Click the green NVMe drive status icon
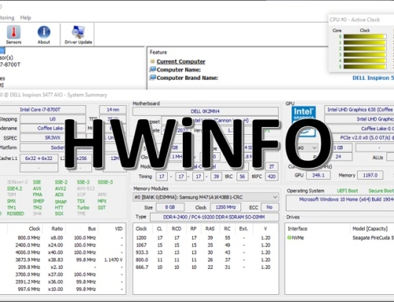394x302 pixels. pyautogui.click(x=289, y=237)
